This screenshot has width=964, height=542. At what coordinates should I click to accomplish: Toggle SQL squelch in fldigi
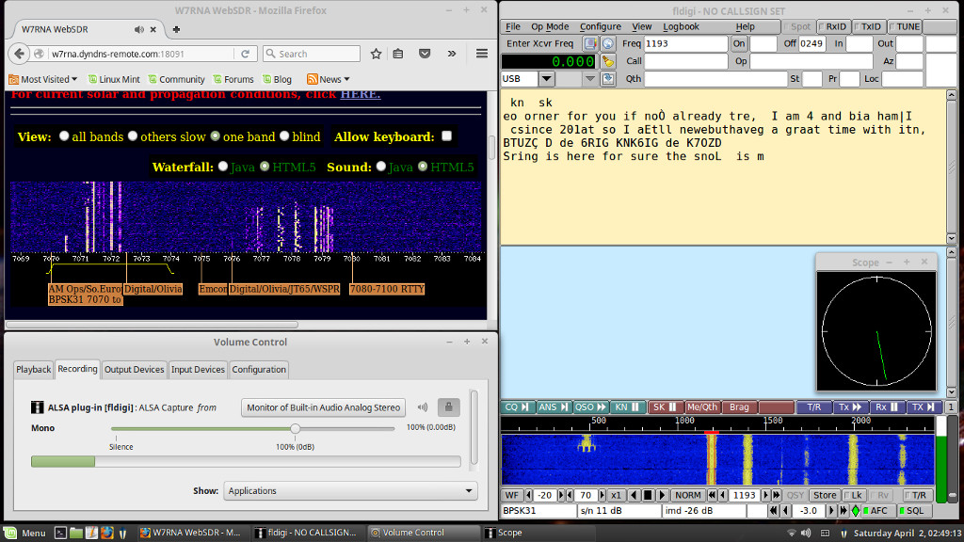click(x=913, y=511)
